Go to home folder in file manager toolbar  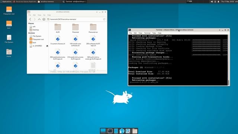(x=44, y=19)
